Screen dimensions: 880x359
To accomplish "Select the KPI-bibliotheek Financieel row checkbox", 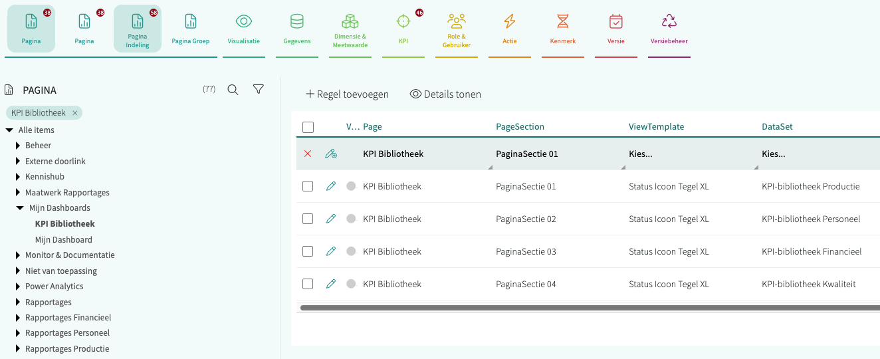I will coord(308,251).
